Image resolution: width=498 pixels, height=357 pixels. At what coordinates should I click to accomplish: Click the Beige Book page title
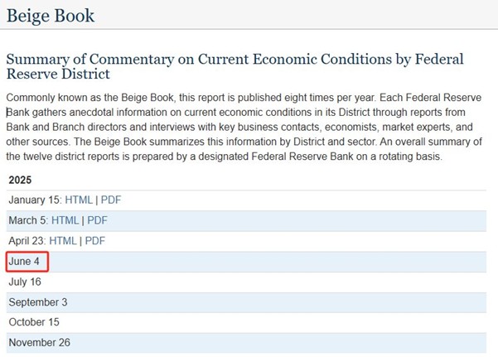tap(50, 15)
